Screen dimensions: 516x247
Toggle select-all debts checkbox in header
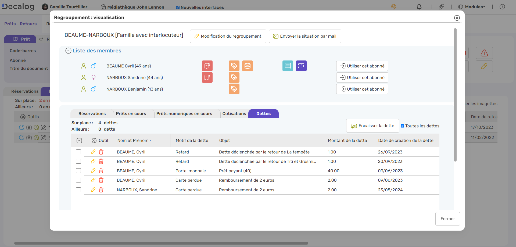[79, 141]
